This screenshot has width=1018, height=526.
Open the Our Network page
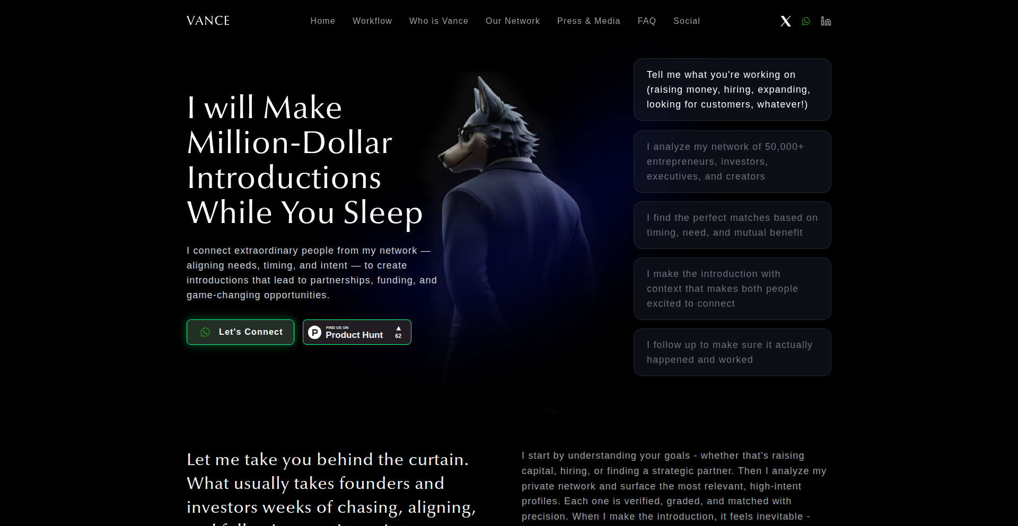(x=513, y=21)
